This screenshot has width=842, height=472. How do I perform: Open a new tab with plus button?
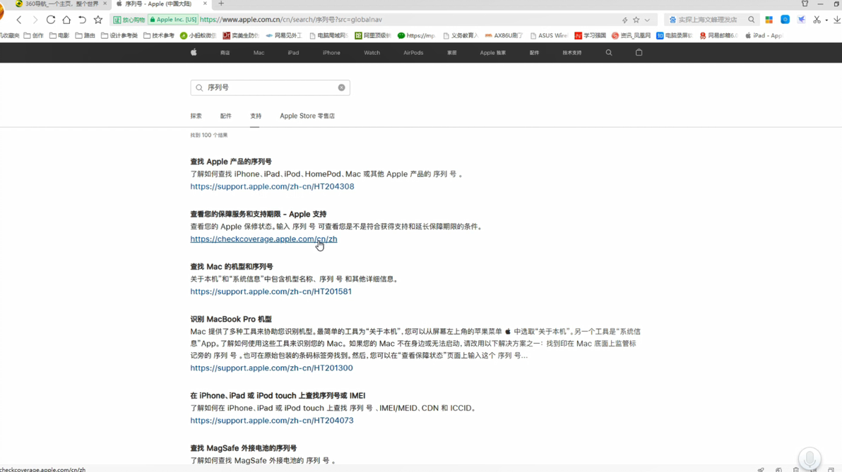tap(220, 4)
